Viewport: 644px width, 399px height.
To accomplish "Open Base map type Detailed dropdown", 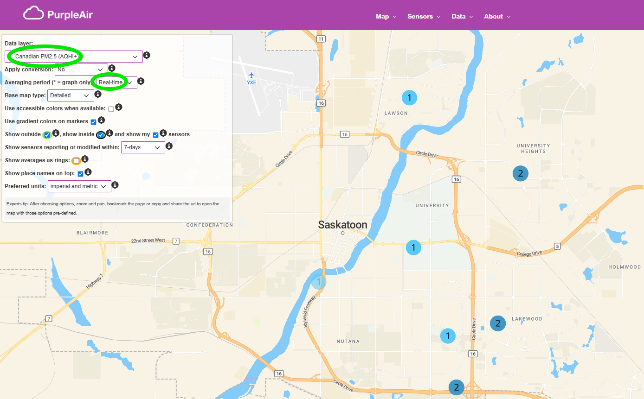I will coord(71,95).
